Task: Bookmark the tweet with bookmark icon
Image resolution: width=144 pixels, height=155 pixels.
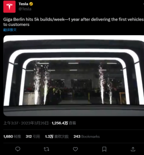Action: pyautogui.click(x=104, y=149)
